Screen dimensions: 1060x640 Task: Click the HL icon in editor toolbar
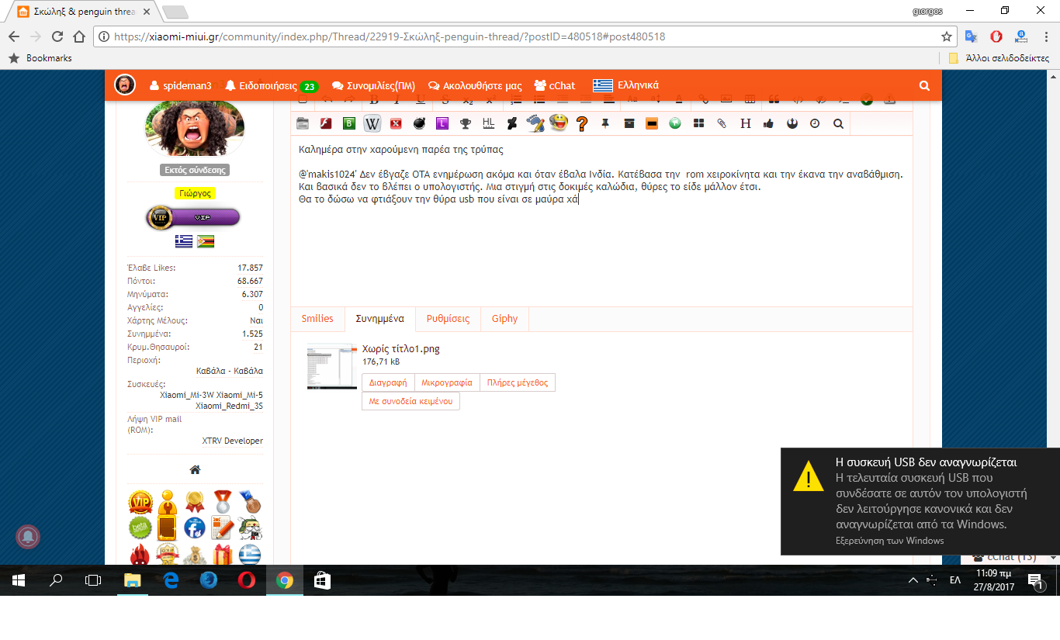pyautogui.click(x=489, y=123)
